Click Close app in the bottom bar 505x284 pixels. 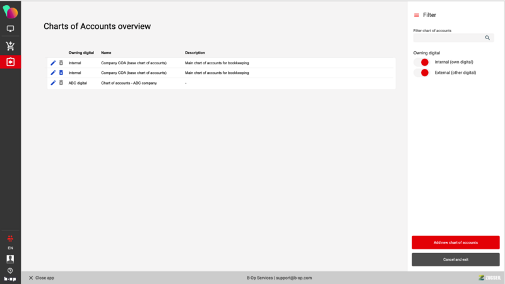(42, 278)
